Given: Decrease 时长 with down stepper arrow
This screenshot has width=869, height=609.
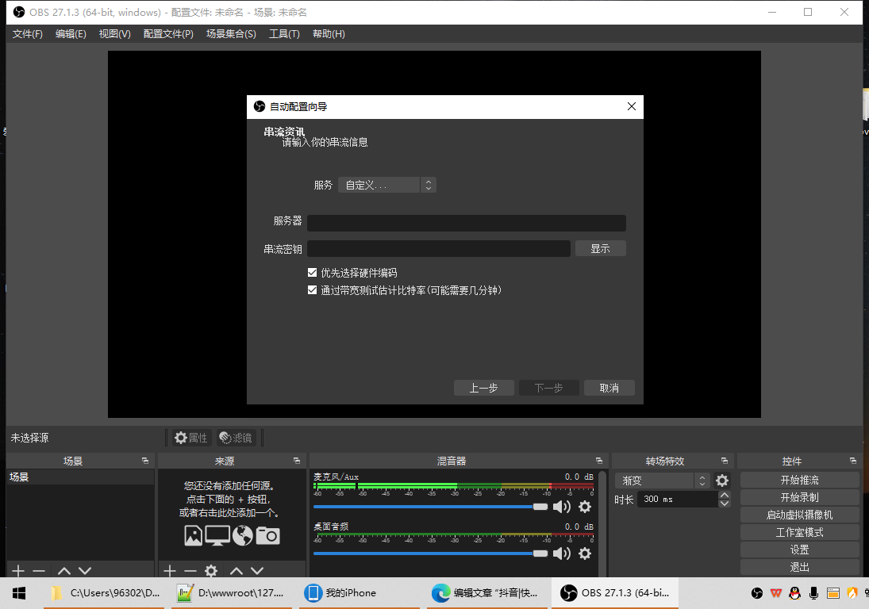Looking at the screenshot, I should (725, 504).
